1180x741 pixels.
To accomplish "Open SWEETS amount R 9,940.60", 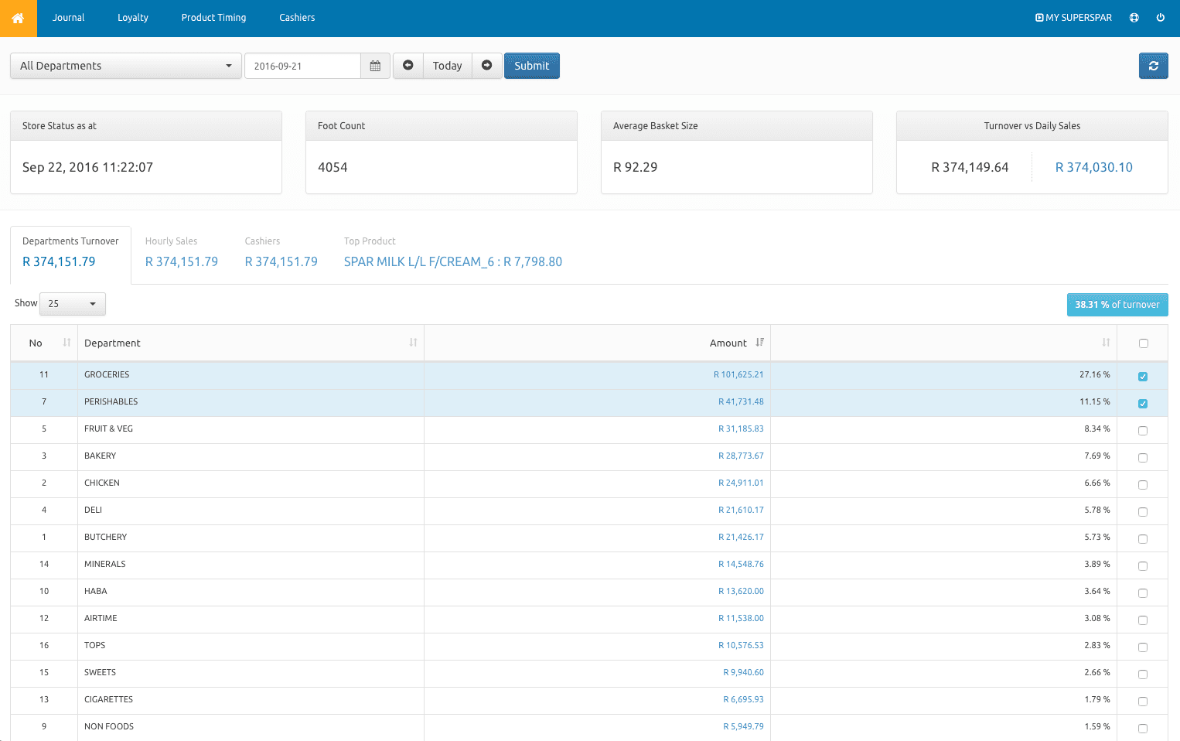I will [743, 672].
